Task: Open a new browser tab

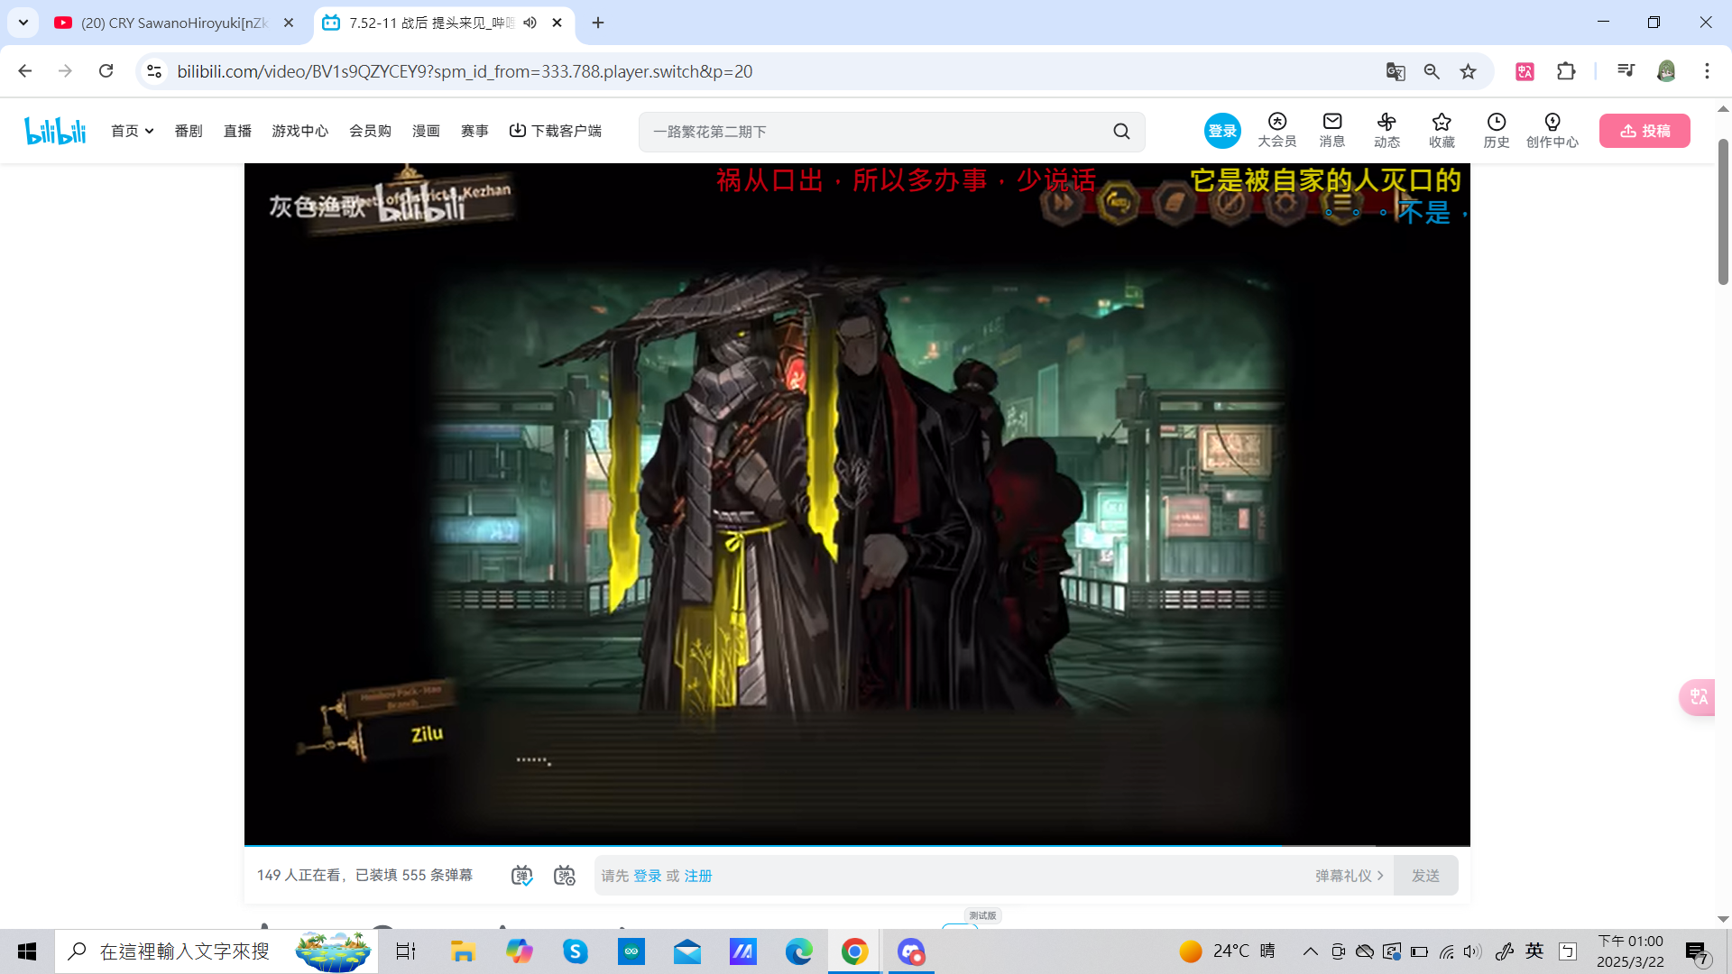Action: click(598, 23)
